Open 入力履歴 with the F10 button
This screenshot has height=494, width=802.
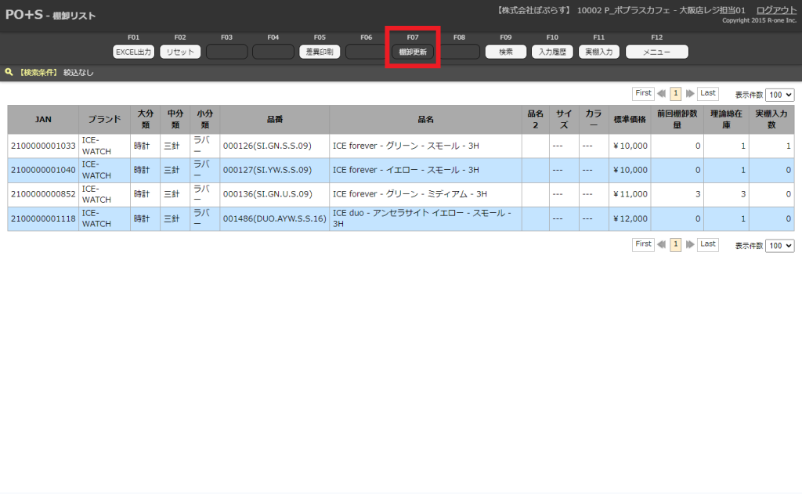tap(552, 52)
